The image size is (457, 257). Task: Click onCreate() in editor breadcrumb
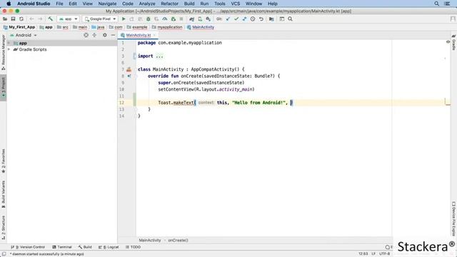178,241
